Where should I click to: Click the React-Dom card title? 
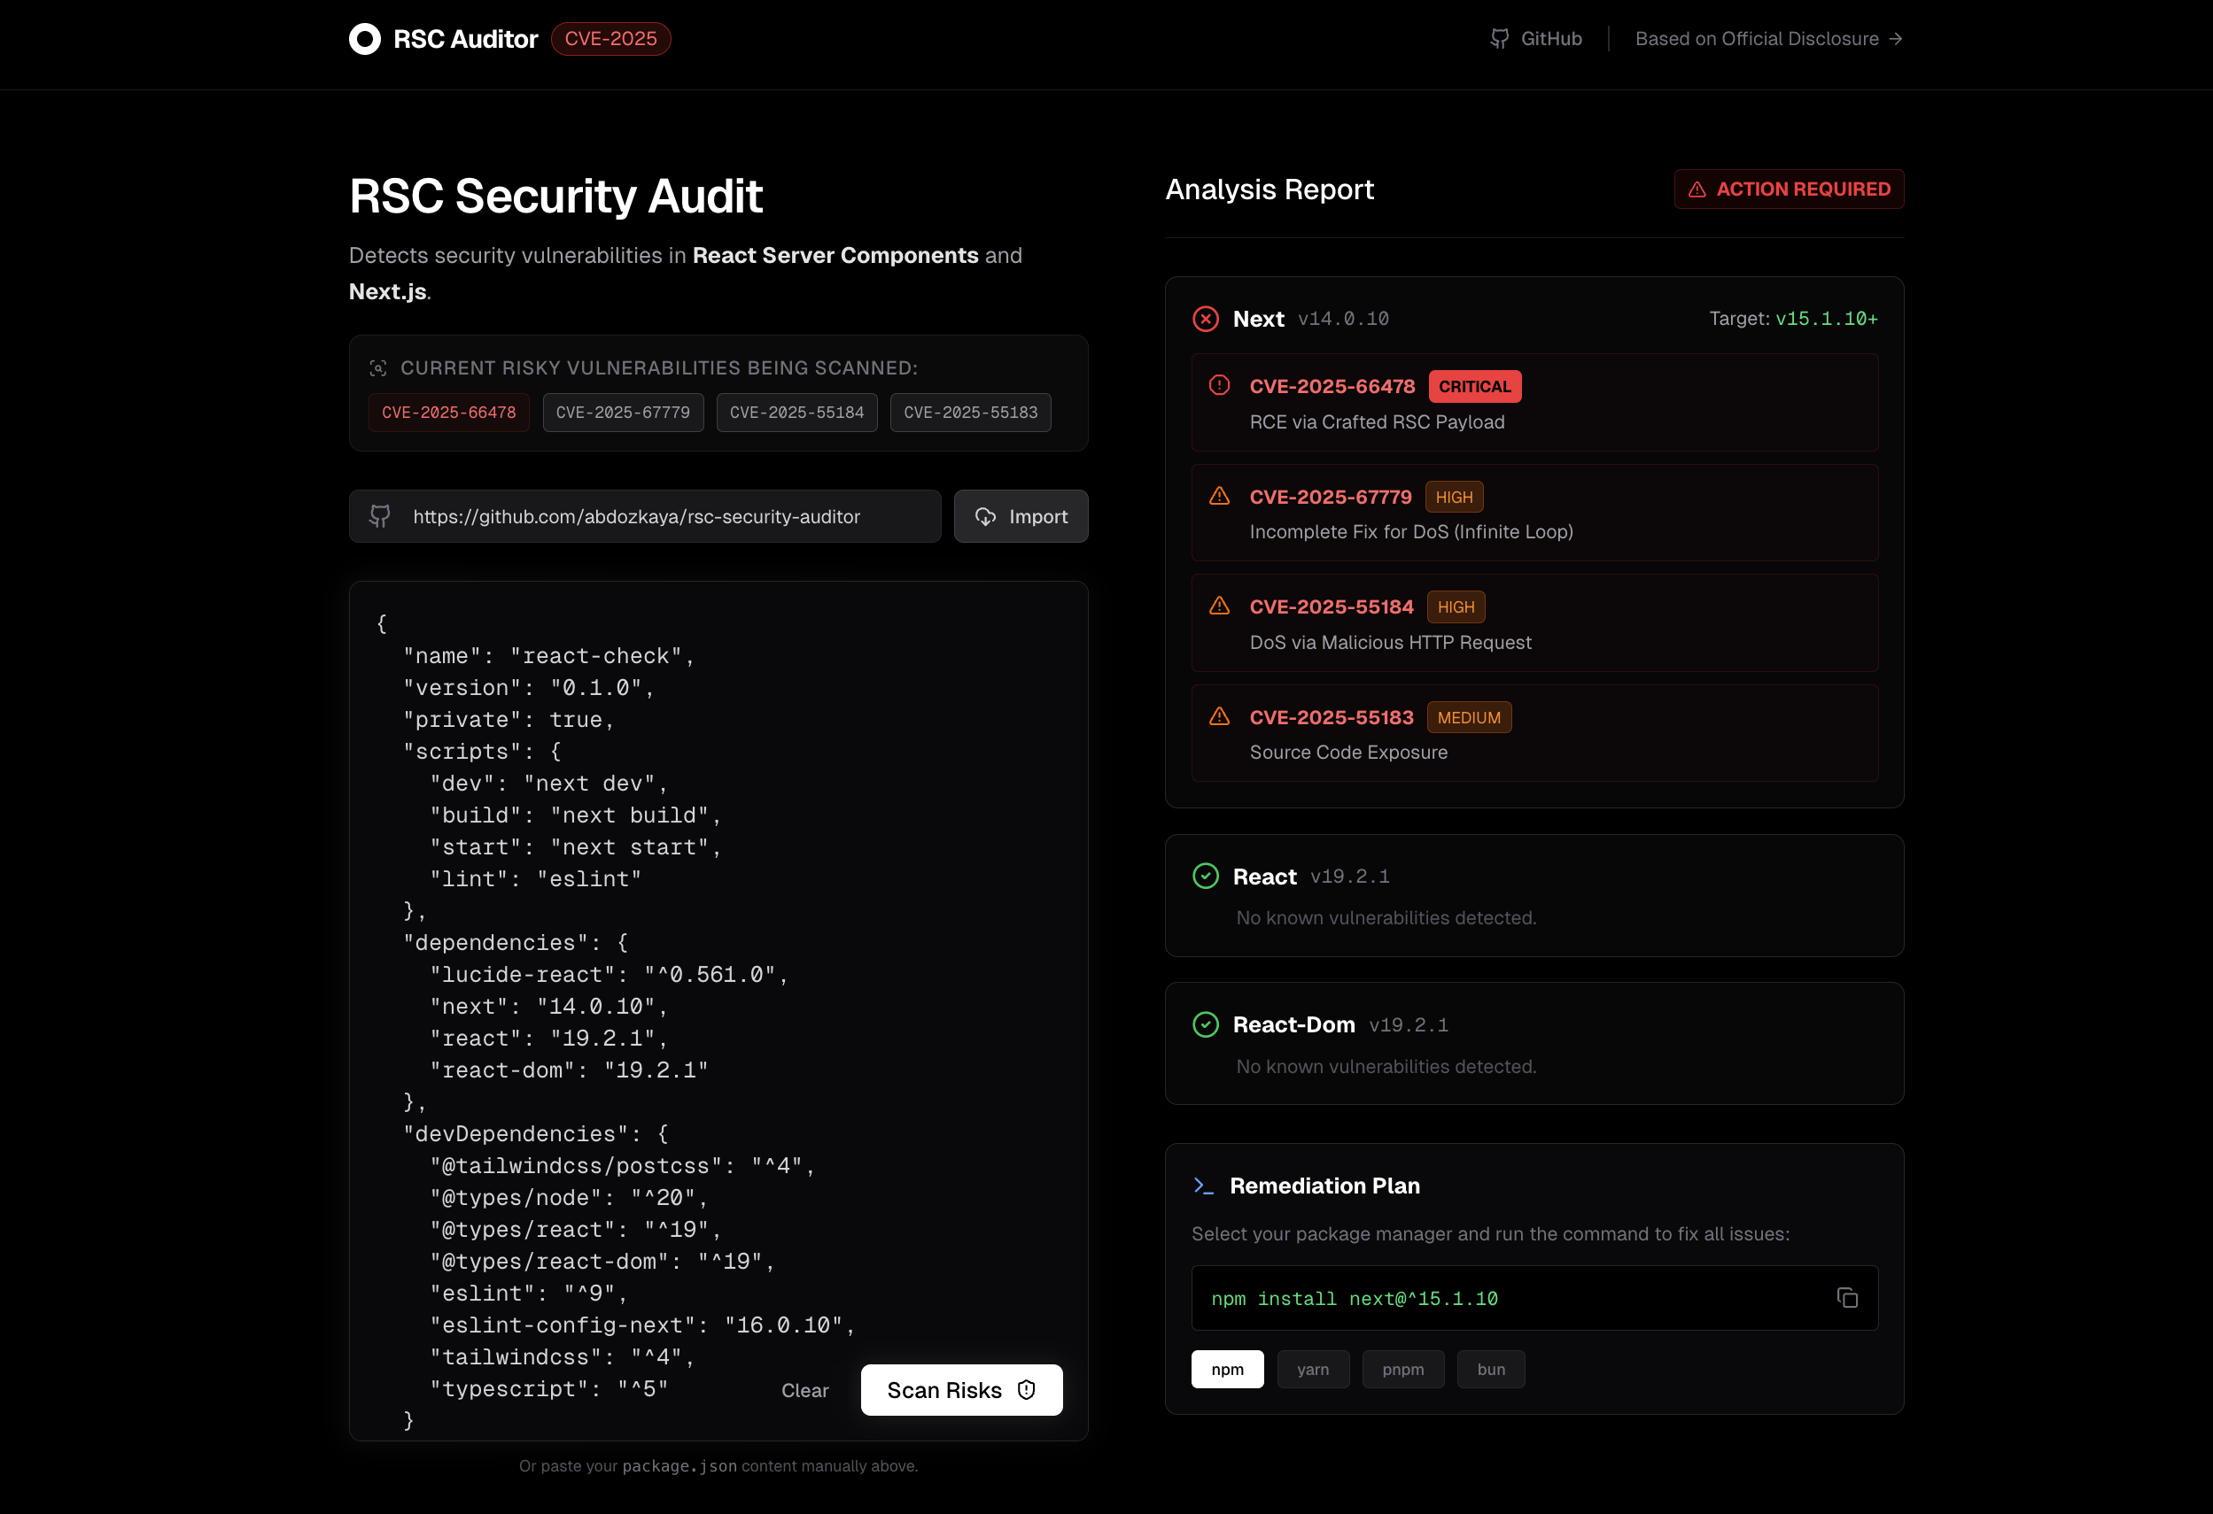1293,1025
